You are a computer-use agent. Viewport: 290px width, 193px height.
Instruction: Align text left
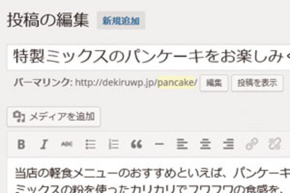182,144
